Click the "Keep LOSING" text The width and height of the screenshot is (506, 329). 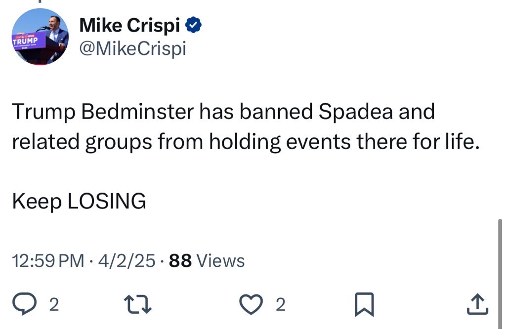coord(79,201)
